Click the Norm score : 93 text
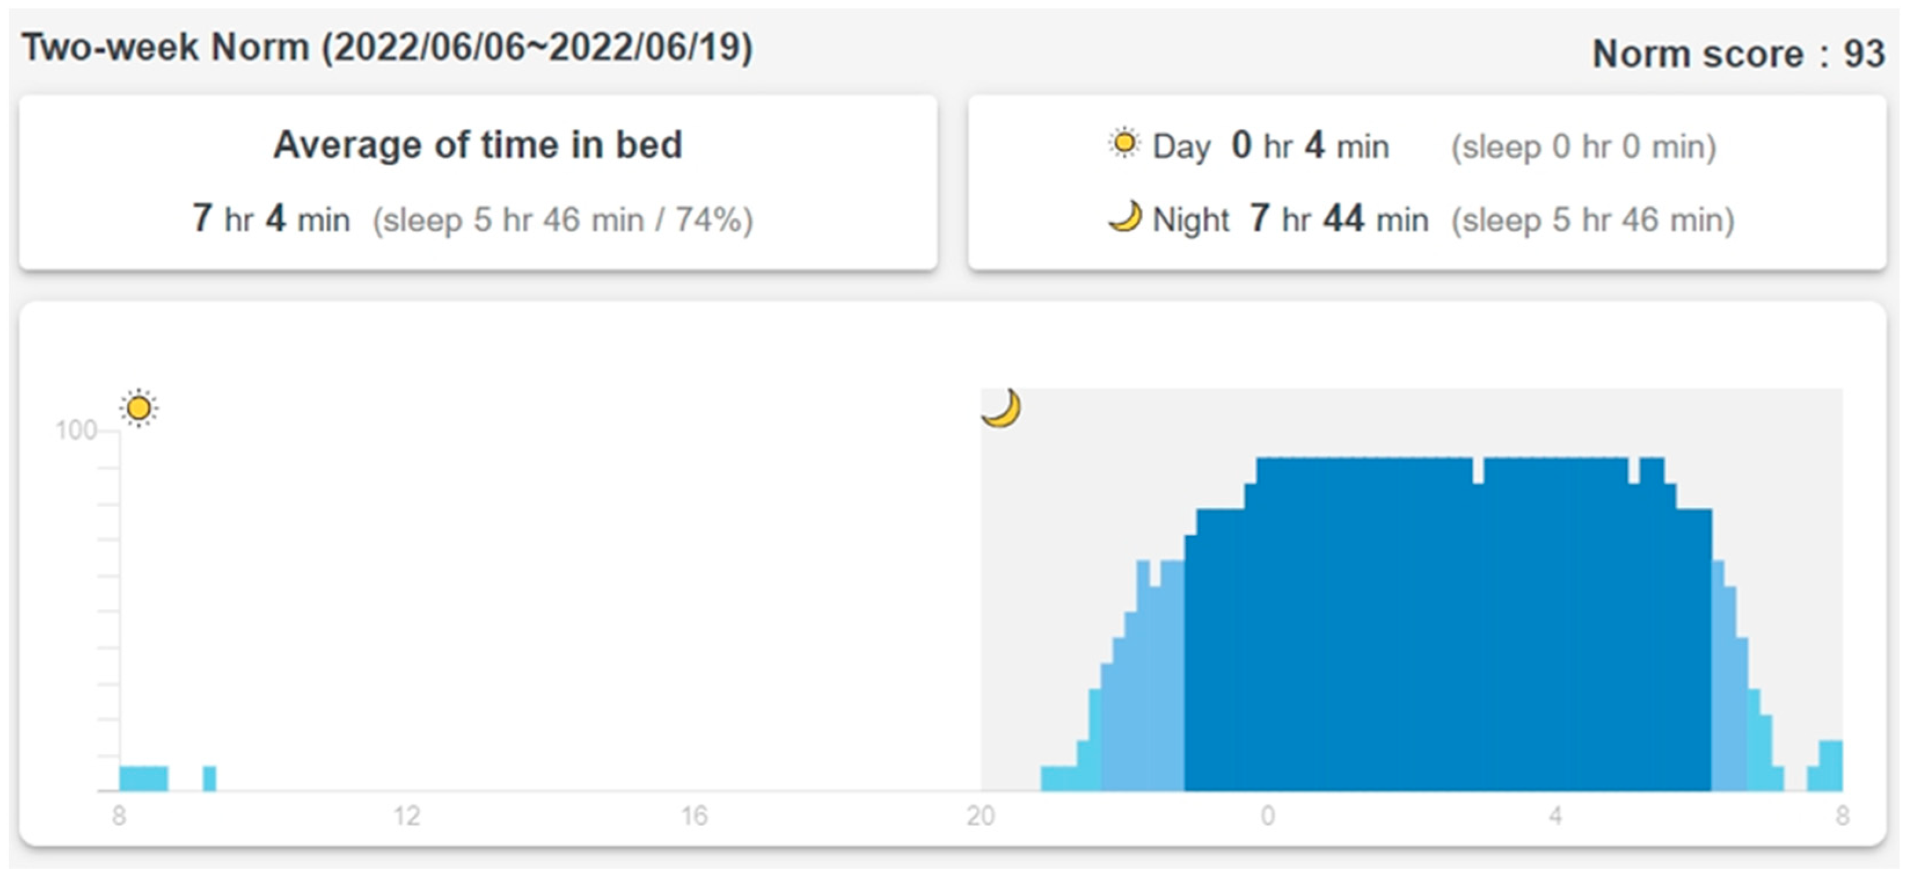The height and width of the screenshot is (877, 1909). pos(1738,54)
